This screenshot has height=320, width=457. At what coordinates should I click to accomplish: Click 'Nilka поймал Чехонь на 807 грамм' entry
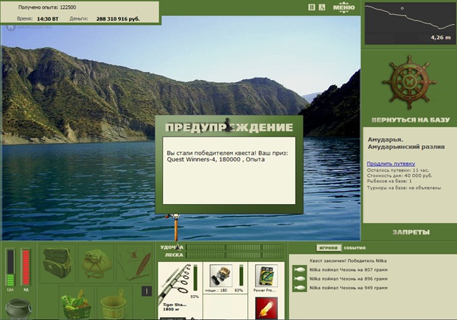coord(348,270)
